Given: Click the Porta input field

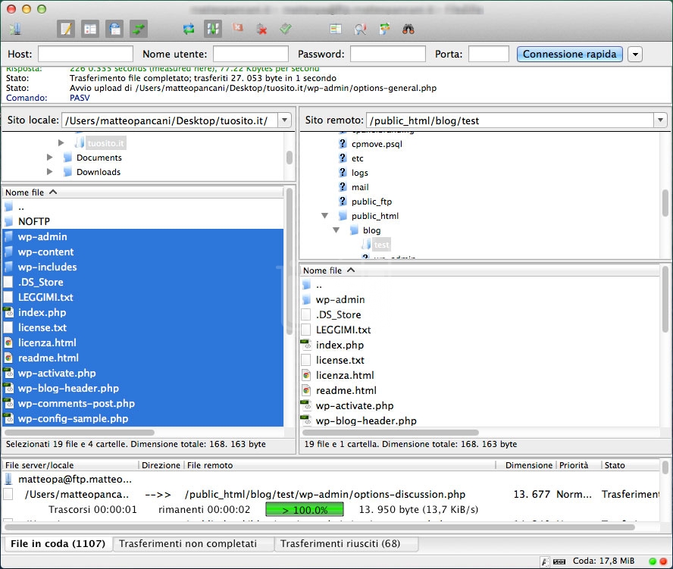Looking at the screenshot, I should pos(489,54).
